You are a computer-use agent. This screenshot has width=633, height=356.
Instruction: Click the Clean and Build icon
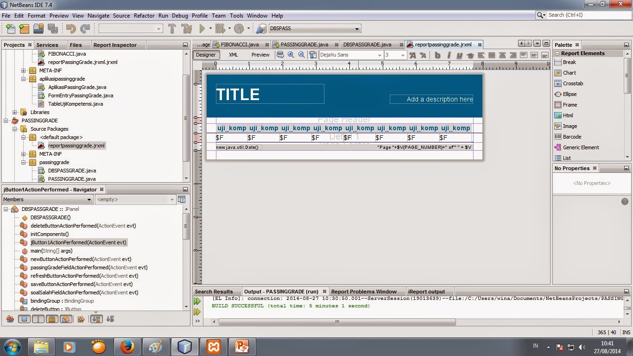pyautogui.click(x=186, y=29)
